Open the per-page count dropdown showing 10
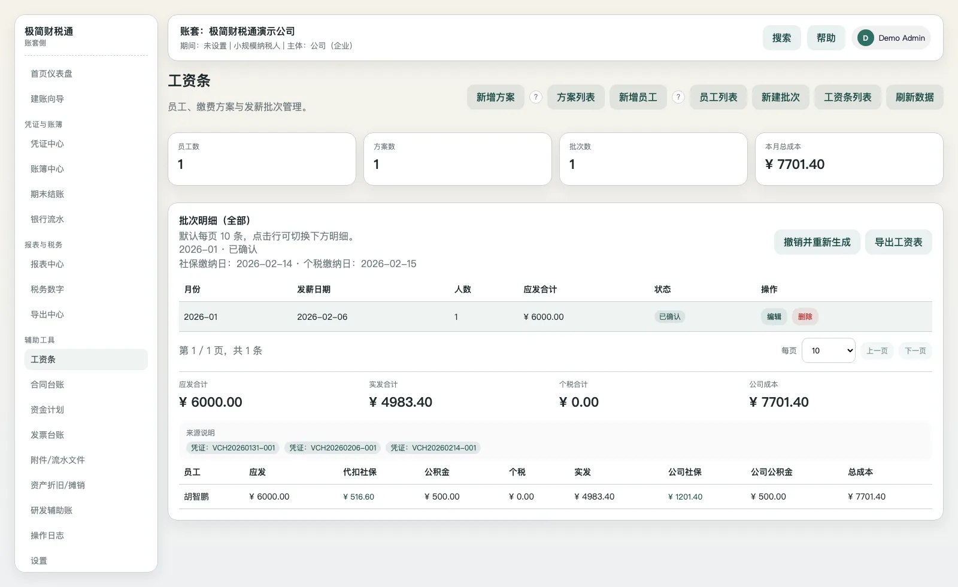958x587 pixels. (x=828, y=350)
